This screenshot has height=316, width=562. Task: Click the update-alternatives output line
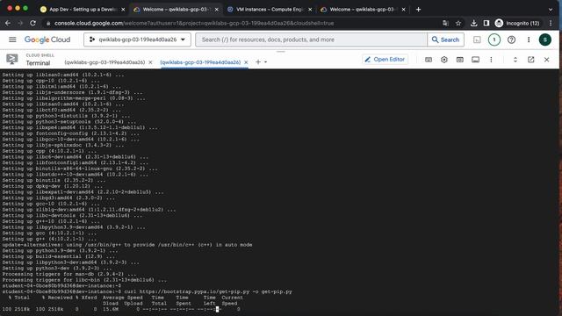(127, 245)
